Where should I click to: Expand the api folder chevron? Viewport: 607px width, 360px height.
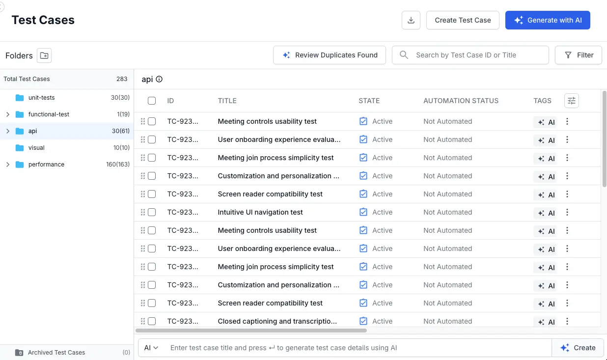[x=7, y=131]
